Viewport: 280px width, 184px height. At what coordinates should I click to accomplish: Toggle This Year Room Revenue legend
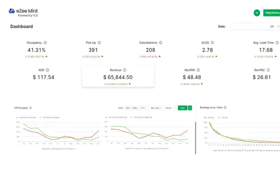(49, 118)
